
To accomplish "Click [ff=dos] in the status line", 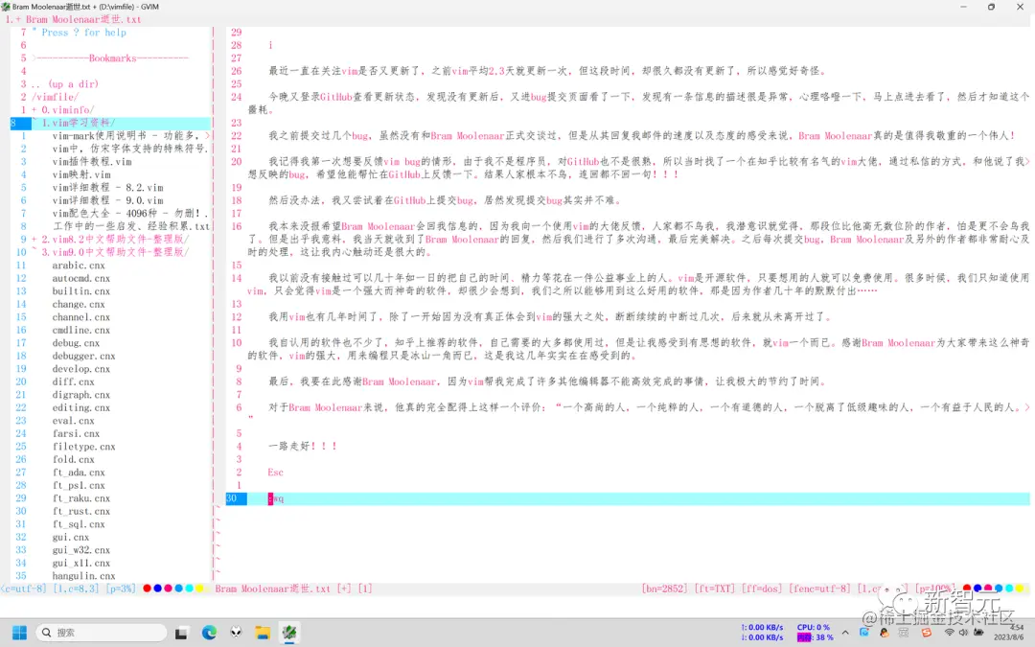I will [x=761, y=589].
